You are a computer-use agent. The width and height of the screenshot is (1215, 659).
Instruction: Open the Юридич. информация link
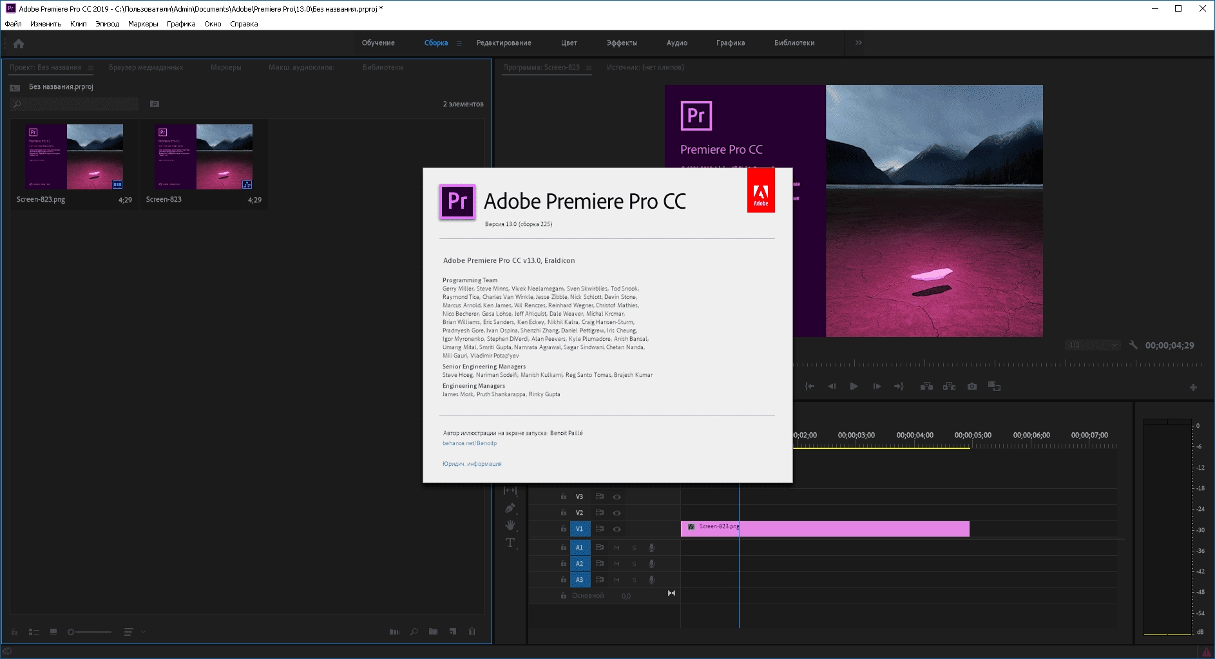click(x=472, y=464)
